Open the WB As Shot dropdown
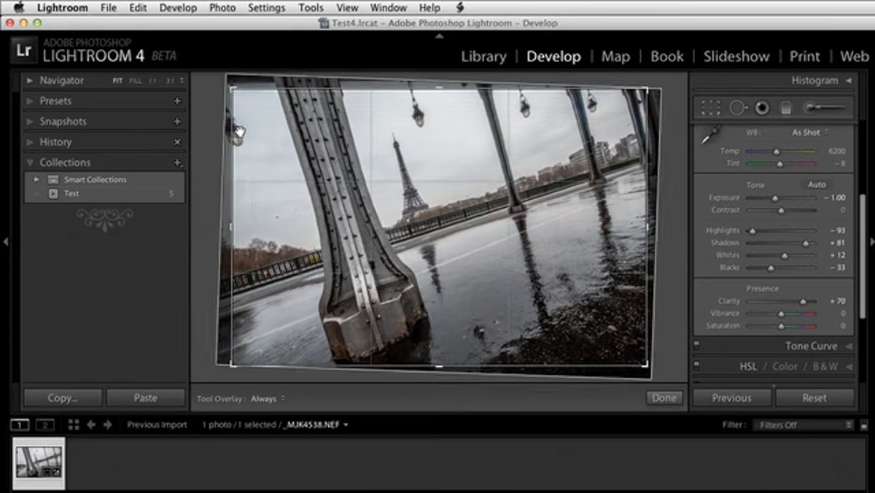The image size is (875, 493). click(x=810, y=133)
